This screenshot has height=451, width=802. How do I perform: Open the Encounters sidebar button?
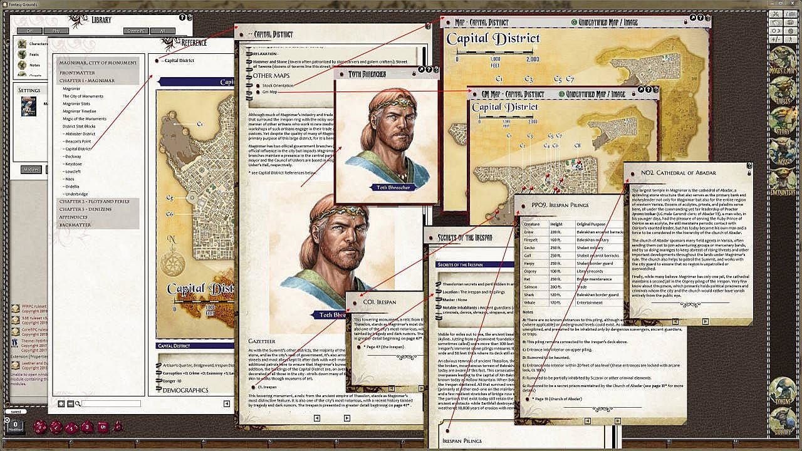coord(783,180)
